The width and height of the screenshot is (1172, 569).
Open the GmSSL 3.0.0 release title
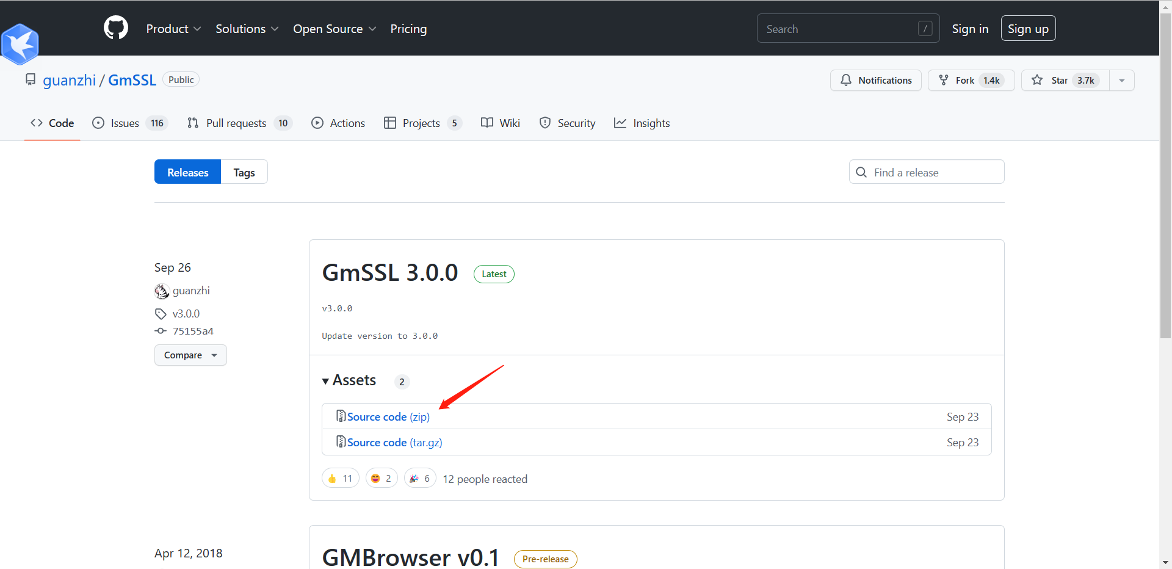tap(390, 272)
